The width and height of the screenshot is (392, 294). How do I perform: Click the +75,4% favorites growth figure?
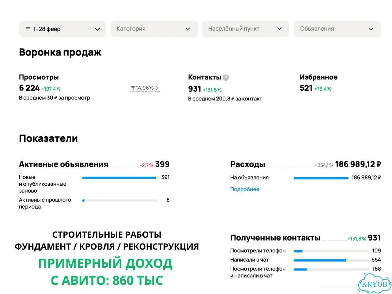[x=323, y=89]
